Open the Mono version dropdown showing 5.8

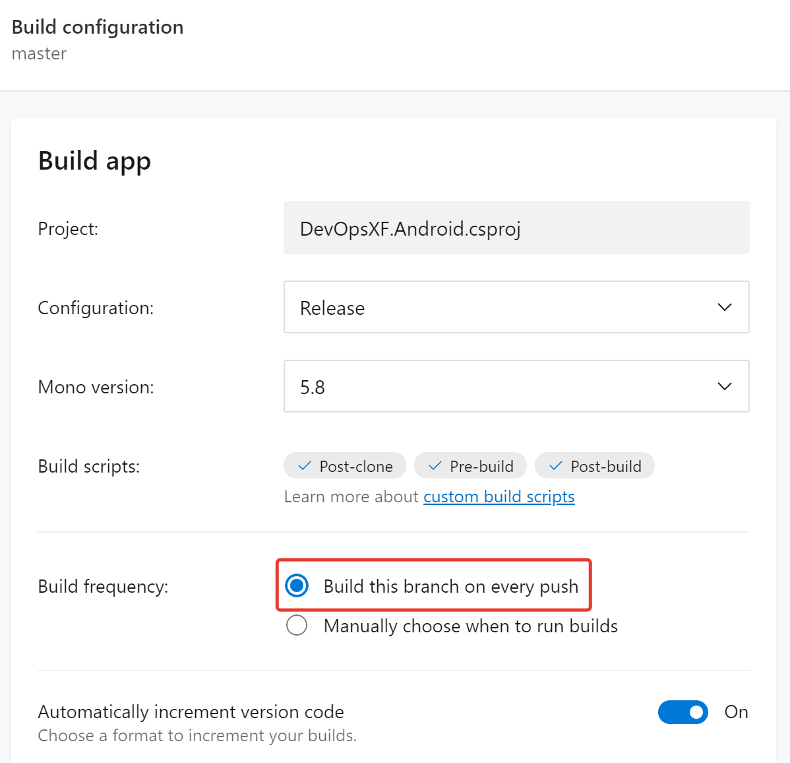pos(516,386)
